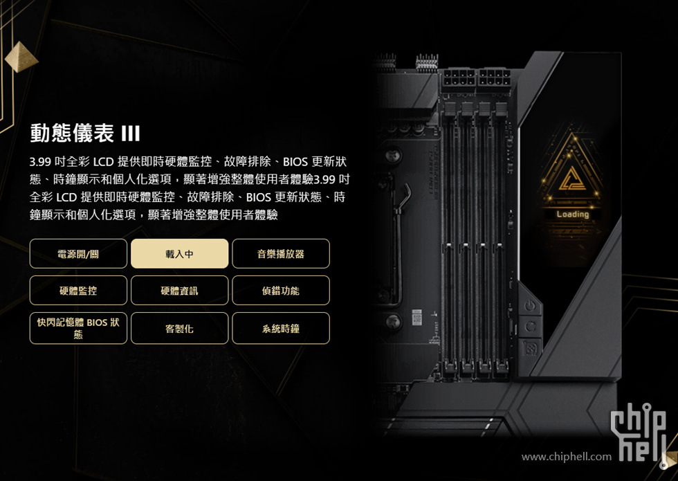Switch to 硬體監控 view

coord(78,290)
